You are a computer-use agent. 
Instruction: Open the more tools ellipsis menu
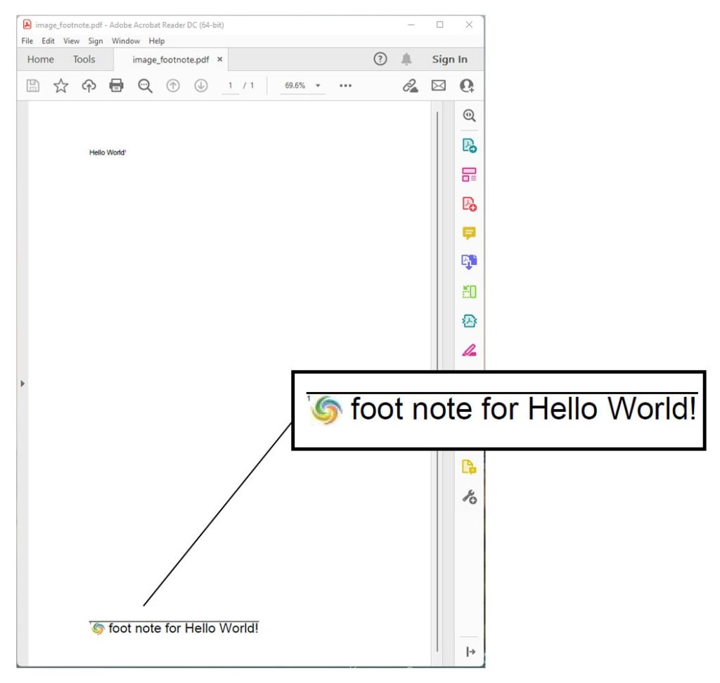tap(345, 86)
